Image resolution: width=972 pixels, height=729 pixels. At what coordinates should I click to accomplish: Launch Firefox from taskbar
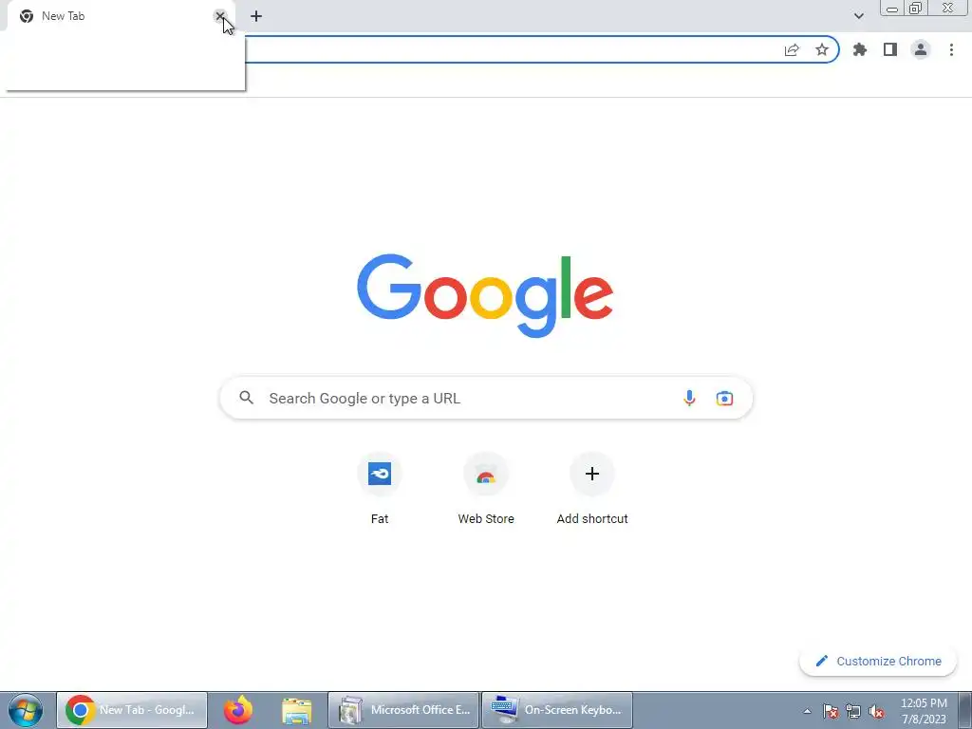tap(238, 710)
